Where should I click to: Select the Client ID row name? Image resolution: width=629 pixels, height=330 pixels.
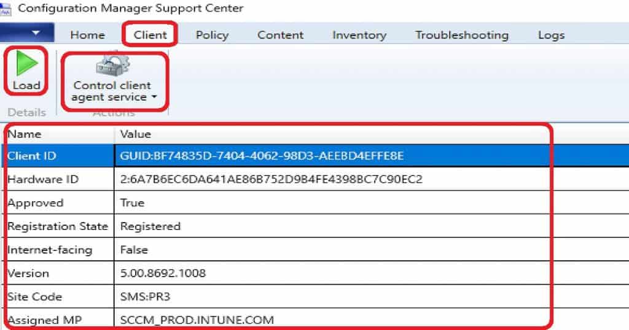coord(32,156)
